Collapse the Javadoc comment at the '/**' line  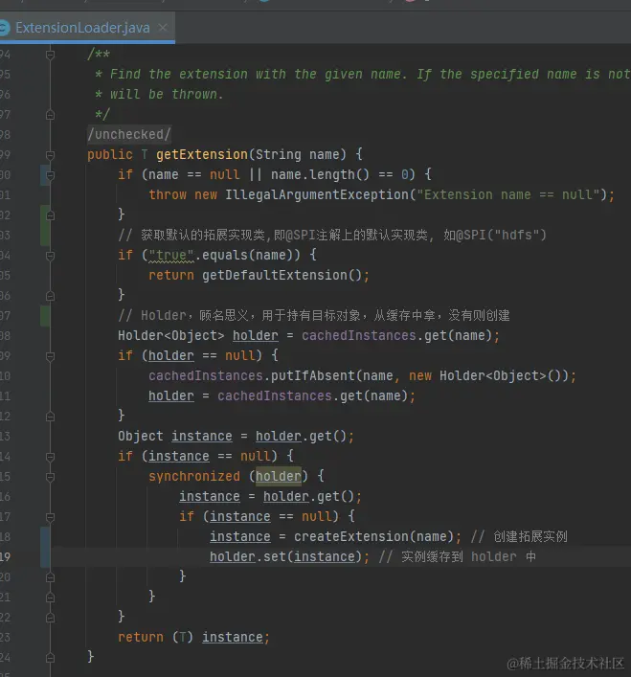click(50, 55)
